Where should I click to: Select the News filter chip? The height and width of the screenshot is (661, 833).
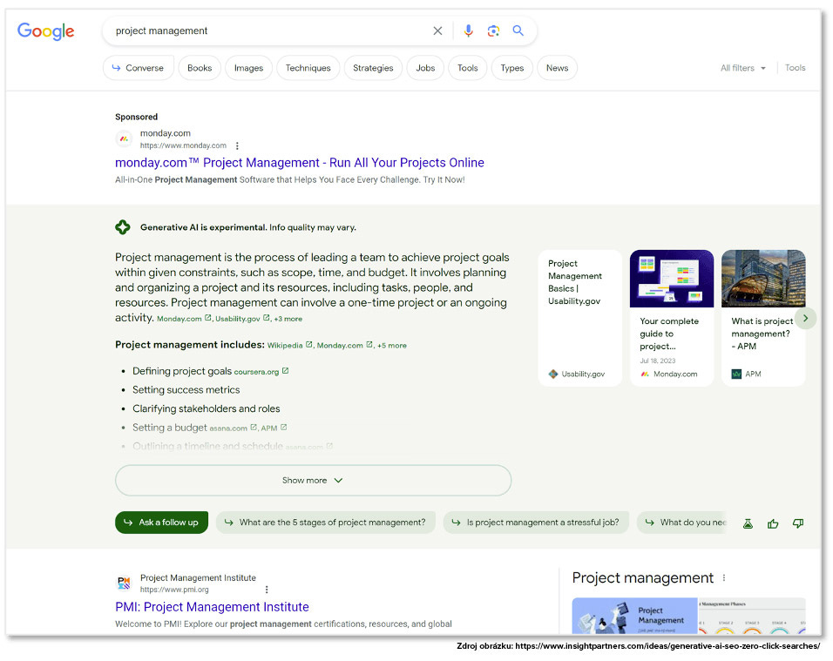pyautogui.click(x=558, y=68)
